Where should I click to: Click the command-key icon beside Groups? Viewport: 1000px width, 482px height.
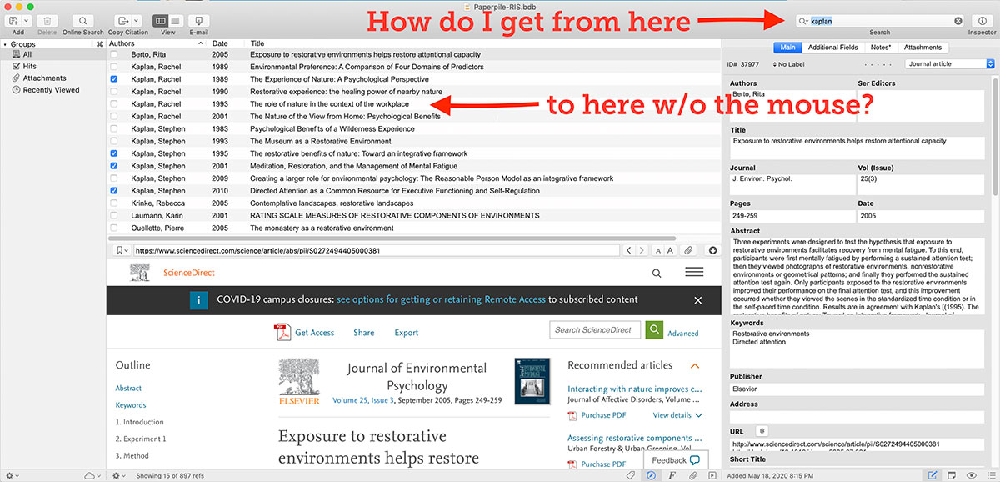pyautogui.click(x=99, y=43)
